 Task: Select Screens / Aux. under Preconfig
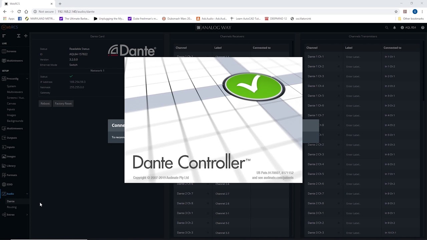coord(16,98)
